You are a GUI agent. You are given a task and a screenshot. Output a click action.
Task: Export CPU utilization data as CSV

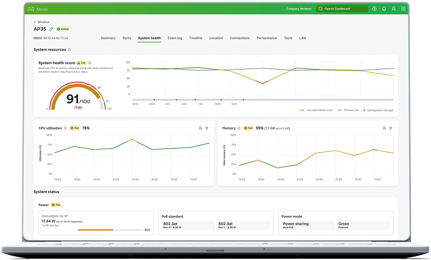pos(200,128)
